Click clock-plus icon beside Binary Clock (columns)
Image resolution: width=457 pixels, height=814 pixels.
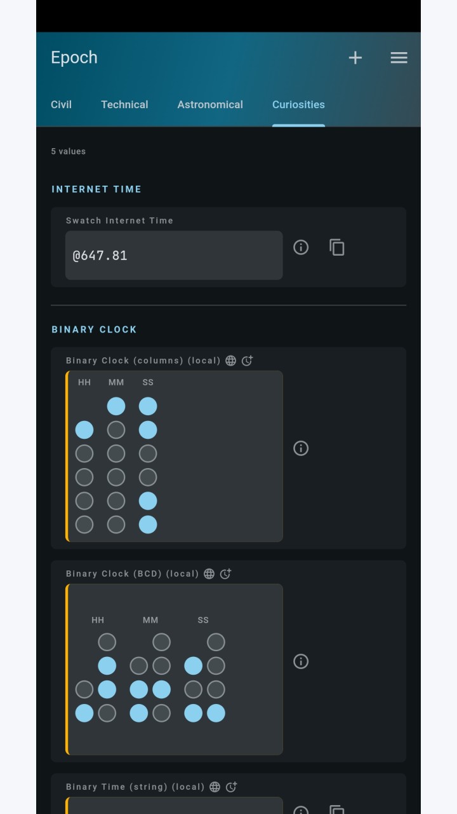[248, 361]
